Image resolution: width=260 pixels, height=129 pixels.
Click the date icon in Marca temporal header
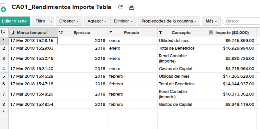12,32
